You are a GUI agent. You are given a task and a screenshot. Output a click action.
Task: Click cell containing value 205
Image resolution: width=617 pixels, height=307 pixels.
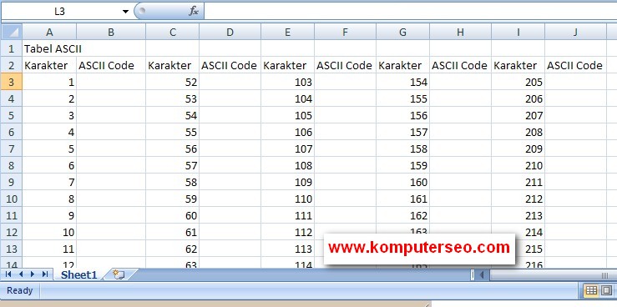click(x=518, y=82)
